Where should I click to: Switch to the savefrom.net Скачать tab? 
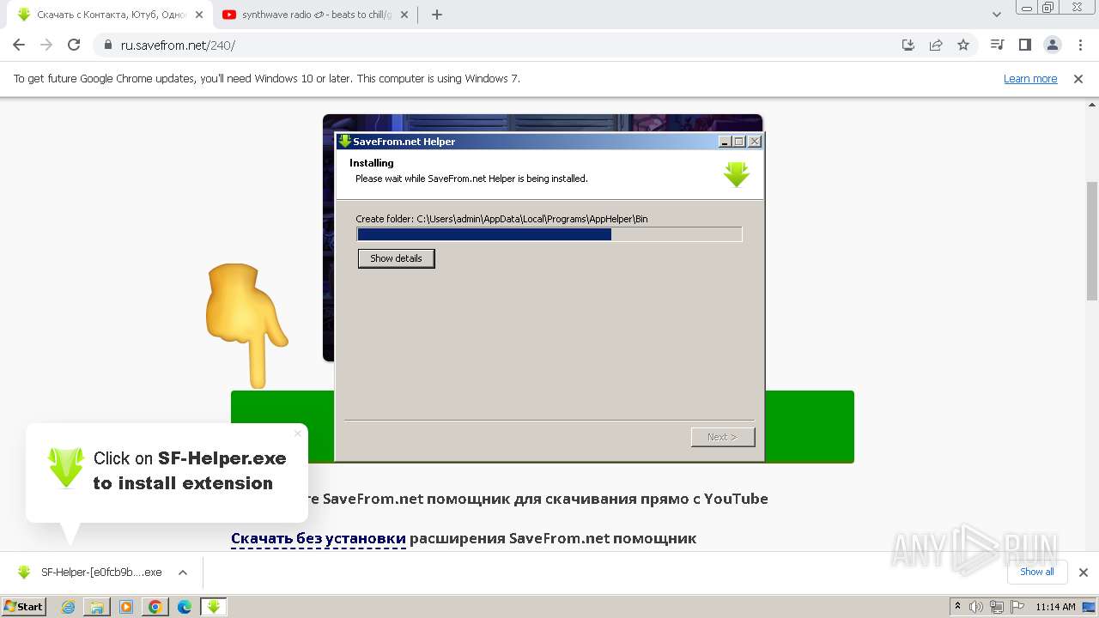coord(110,15)
